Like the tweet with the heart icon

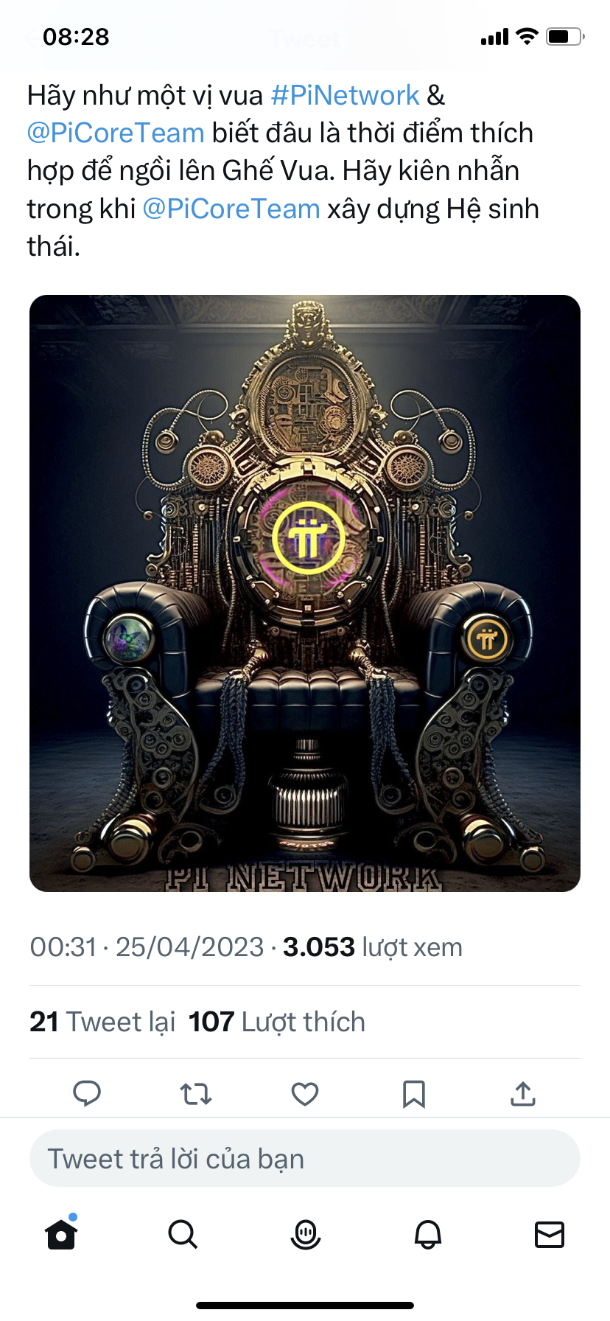click(x=305, y=1094)
